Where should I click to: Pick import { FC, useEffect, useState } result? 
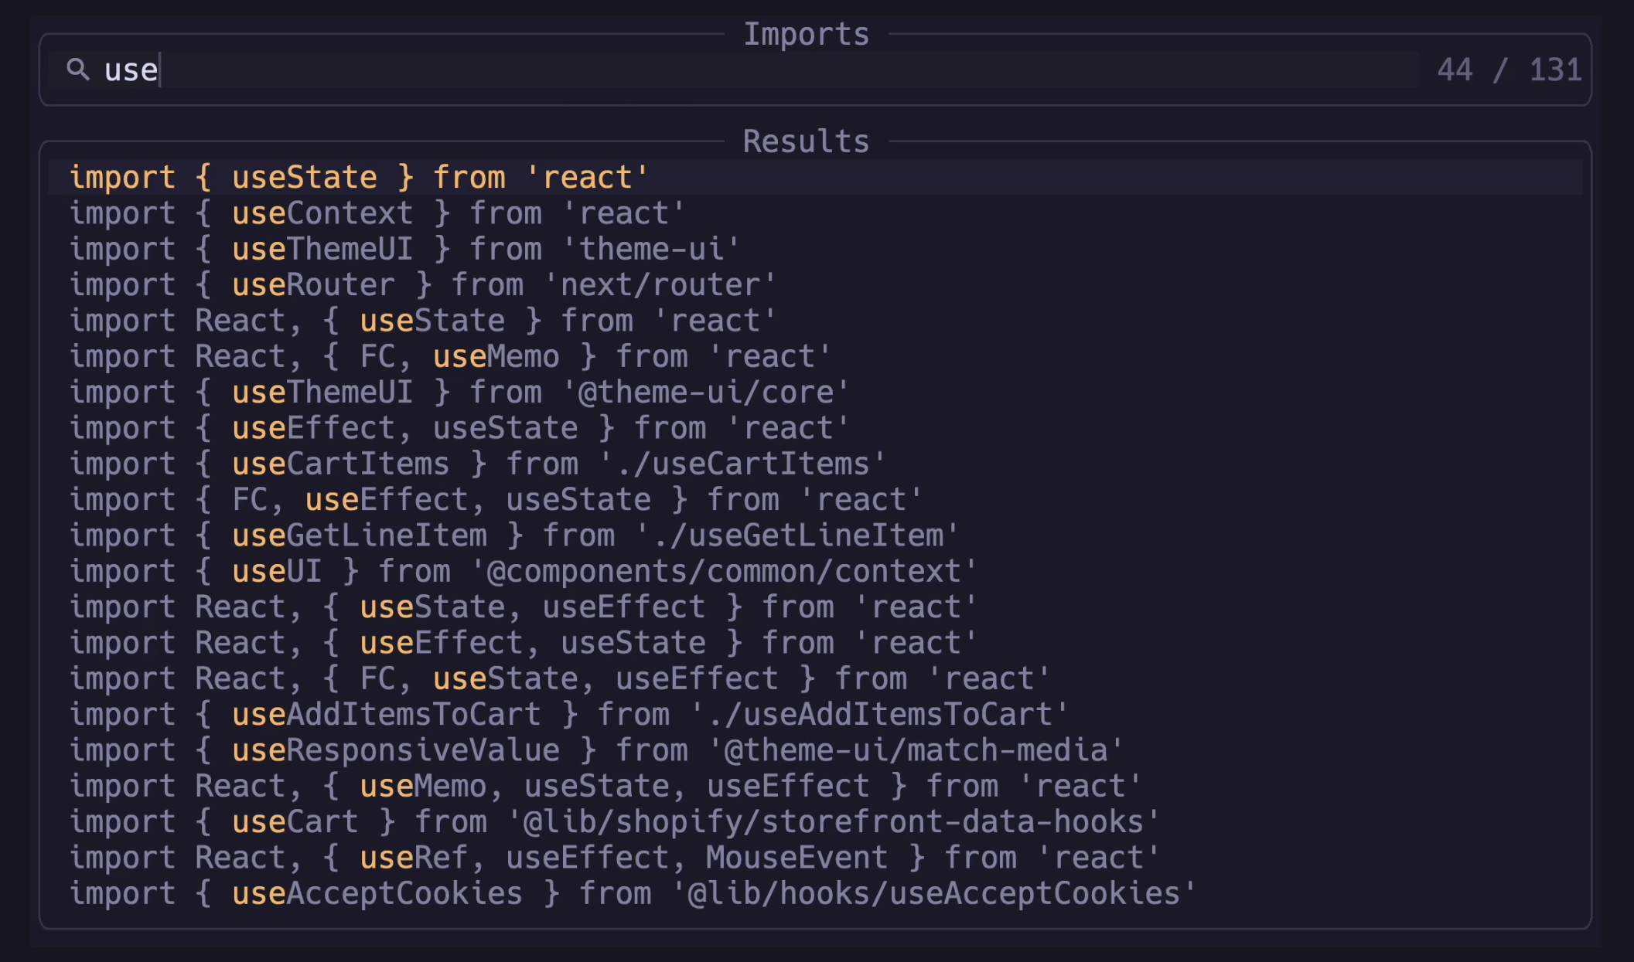pos(815,499)
